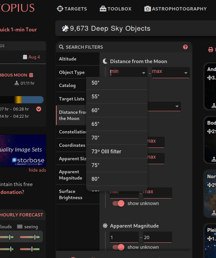Open the dropdown partly hidden behind the list
The image size is (216, 258).
click(x=164, y=106)
